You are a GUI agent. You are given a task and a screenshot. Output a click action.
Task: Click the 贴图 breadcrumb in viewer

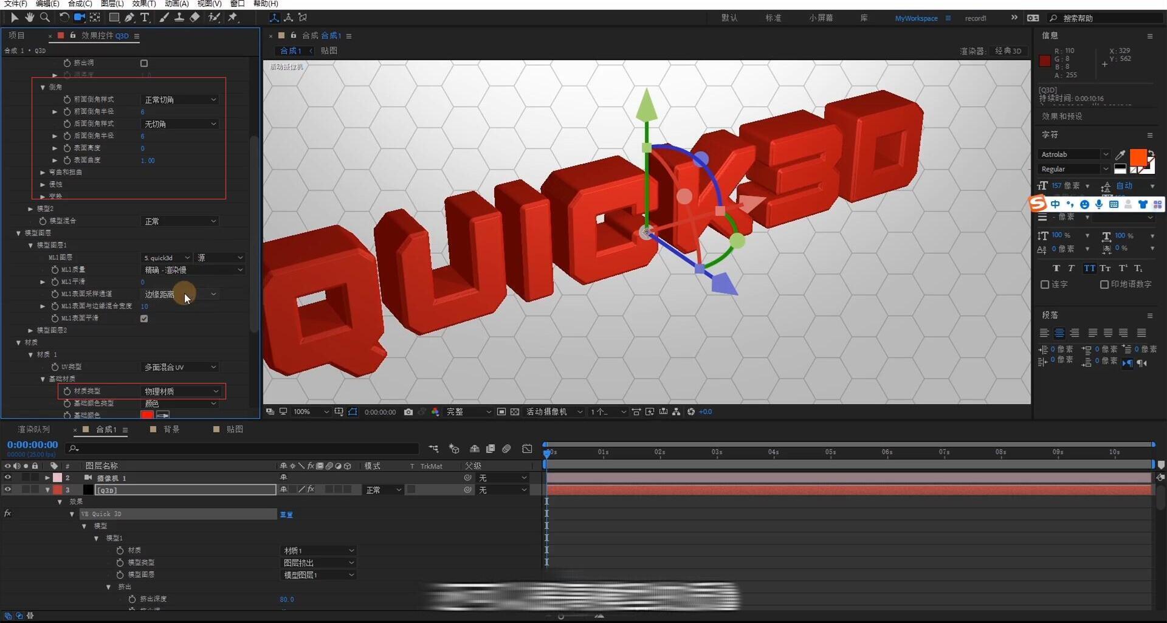point(329,51)
